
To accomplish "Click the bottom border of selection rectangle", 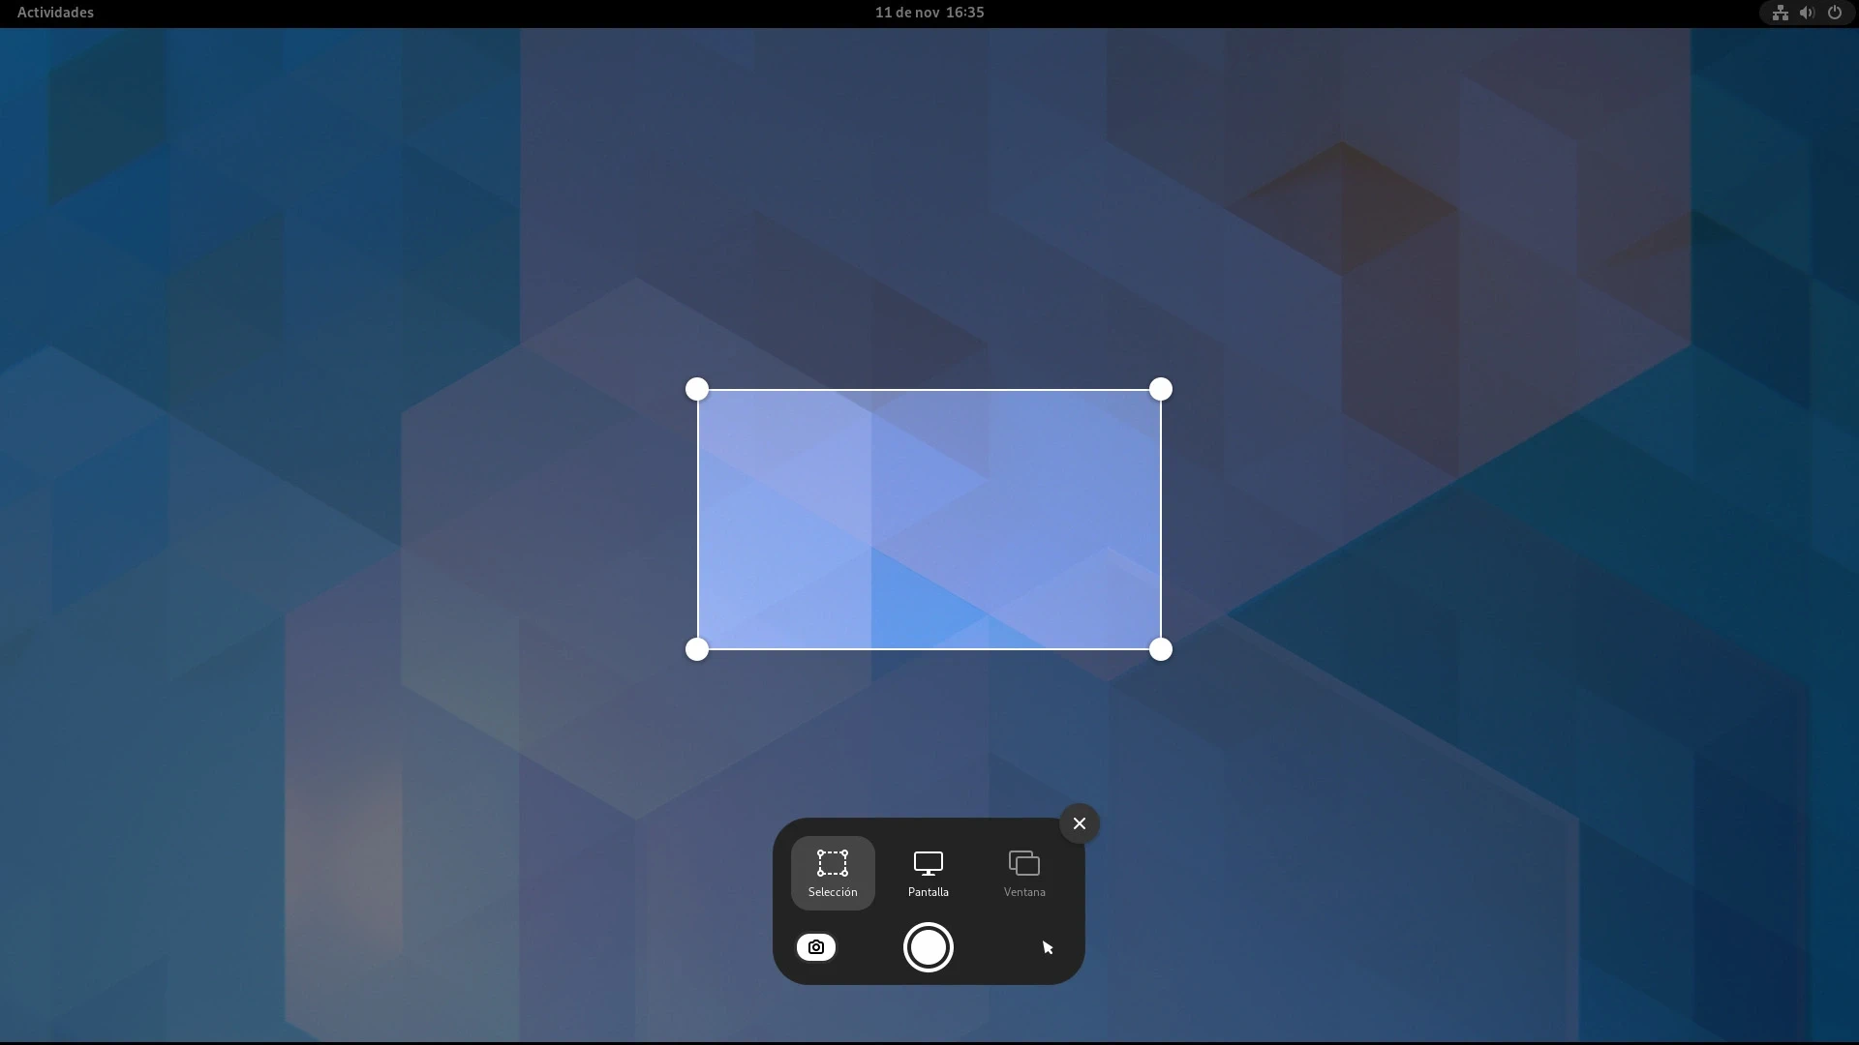I will coord(929,649).
